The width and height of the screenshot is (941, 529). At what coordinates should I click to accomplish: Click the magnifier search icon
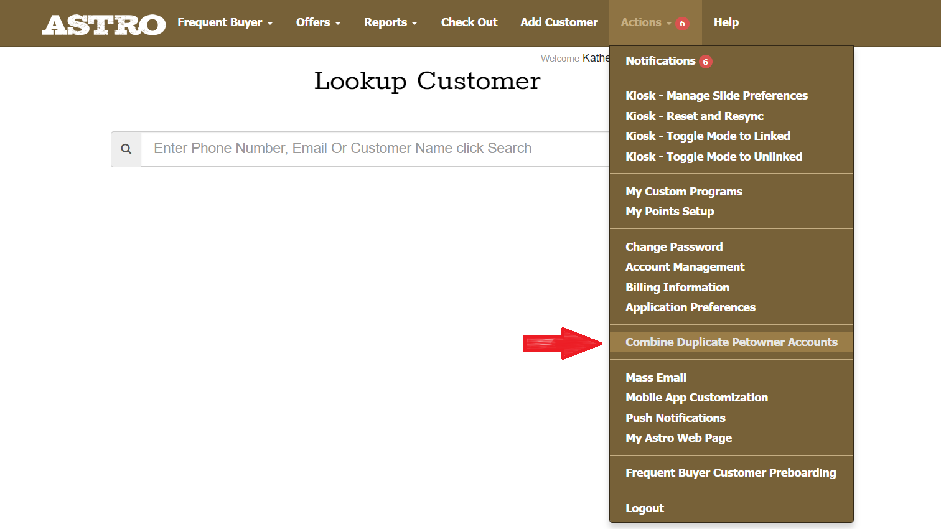[126, 149]
